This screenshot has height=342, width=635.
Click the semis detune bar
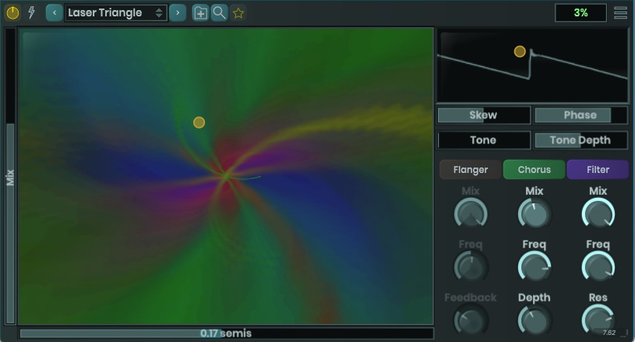pyautogui.click(x=226, y=333)
